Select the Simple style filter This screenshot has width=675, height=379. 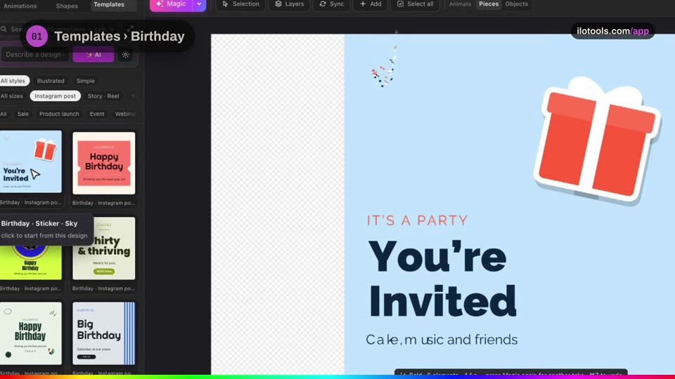click(85, 81)
